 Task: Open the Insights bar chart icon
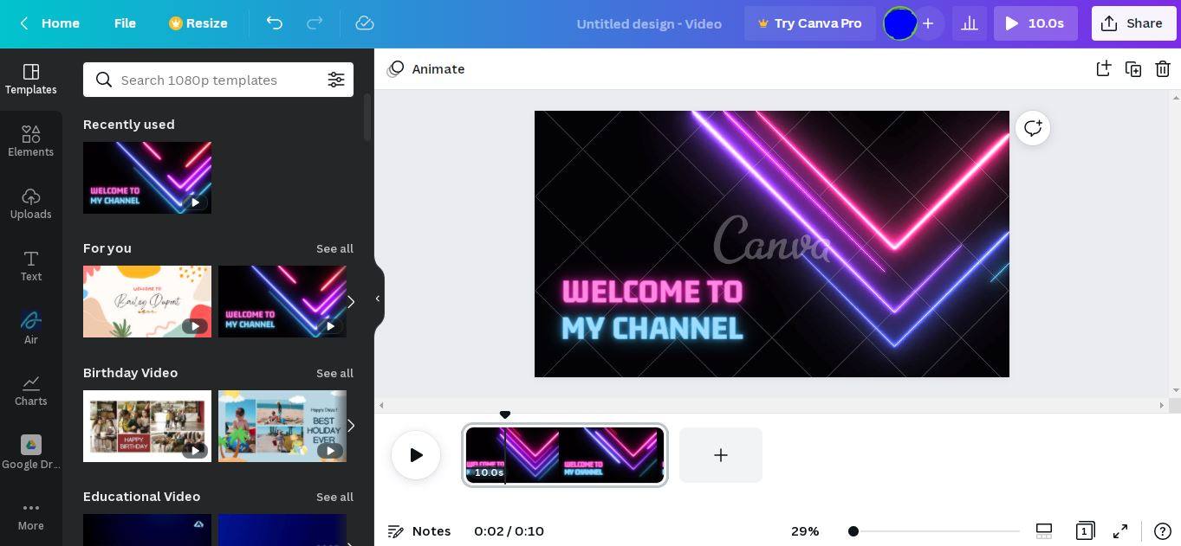coord(970,23)
